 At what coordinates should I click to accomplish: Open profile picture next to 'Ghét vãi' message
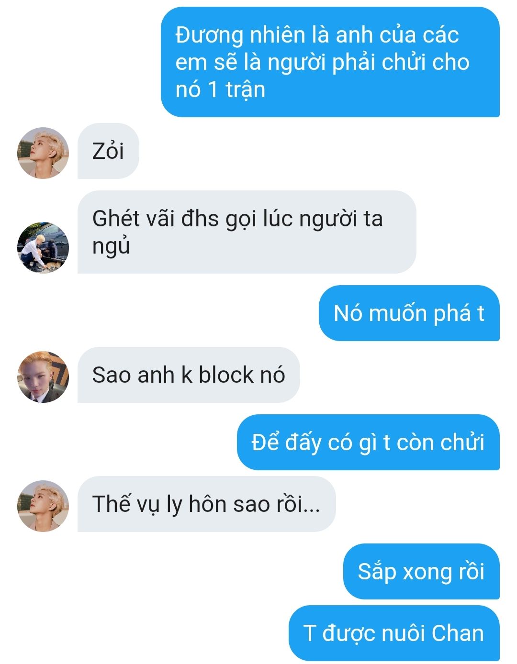43,247
